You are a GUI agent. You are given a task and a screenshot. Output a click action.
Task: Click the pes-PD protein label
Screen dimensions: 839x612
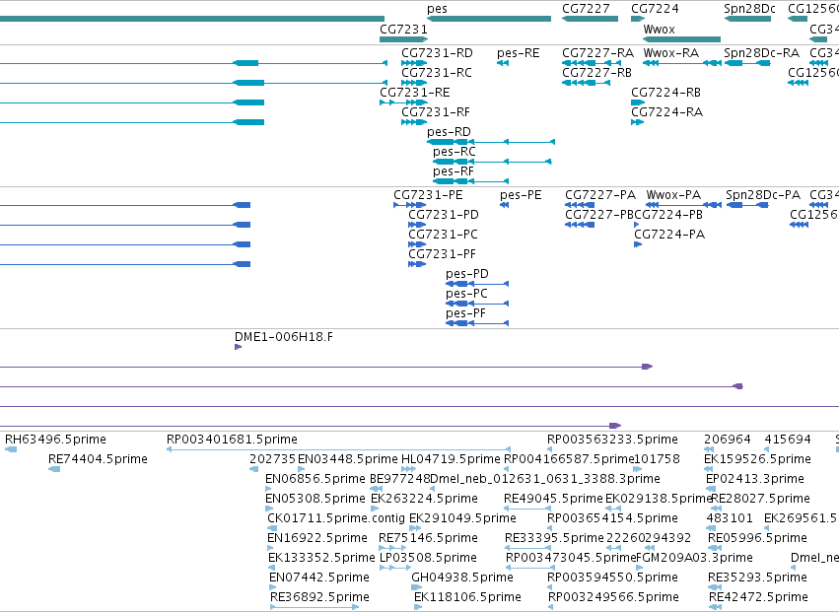[467, 274]
